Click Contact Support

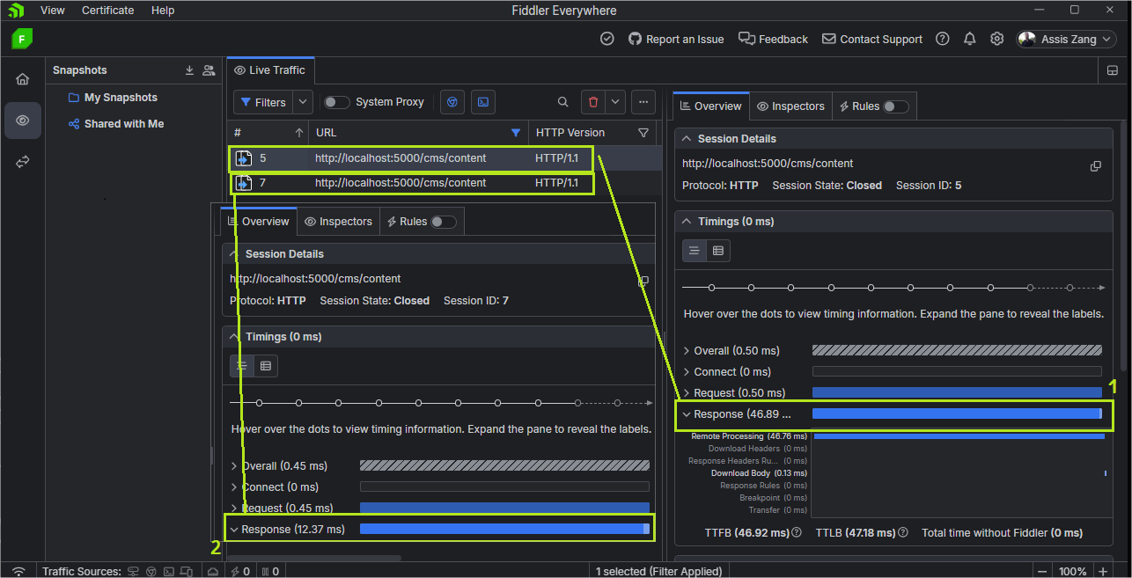pos(872,39)
